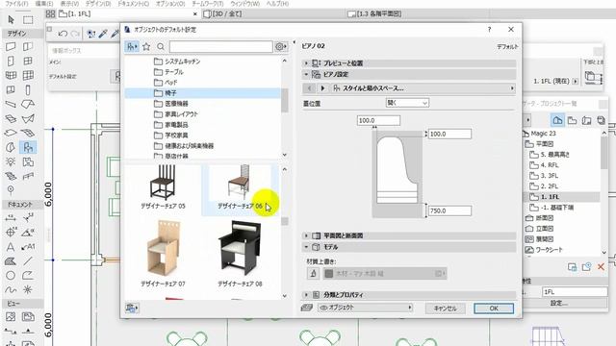Open the スタイルと最小スペース page selector
616x346 pixels.
click(x=423, y=88)
